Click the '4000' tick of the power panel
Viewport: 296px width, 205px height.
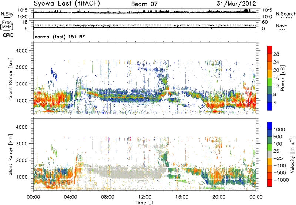tap(21, 51)
